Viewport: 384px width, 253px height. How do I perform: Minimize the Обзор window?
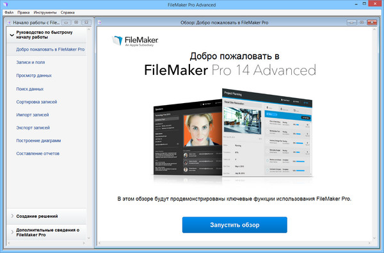click(x=351, y=22)
